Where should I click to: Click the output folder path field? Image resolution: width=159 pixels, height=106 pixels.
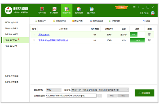tap(71, 95)
